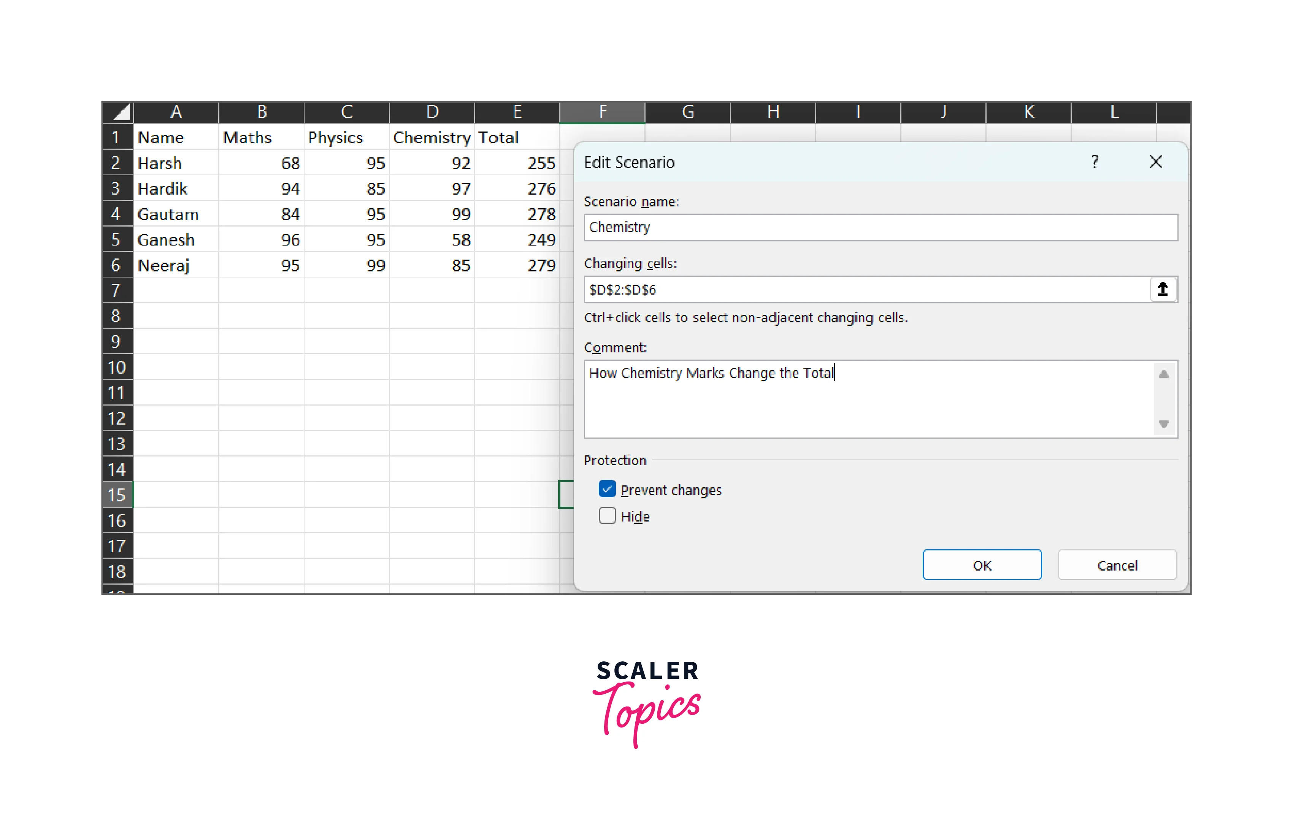Click cell containing Gautam

[176, 215]
